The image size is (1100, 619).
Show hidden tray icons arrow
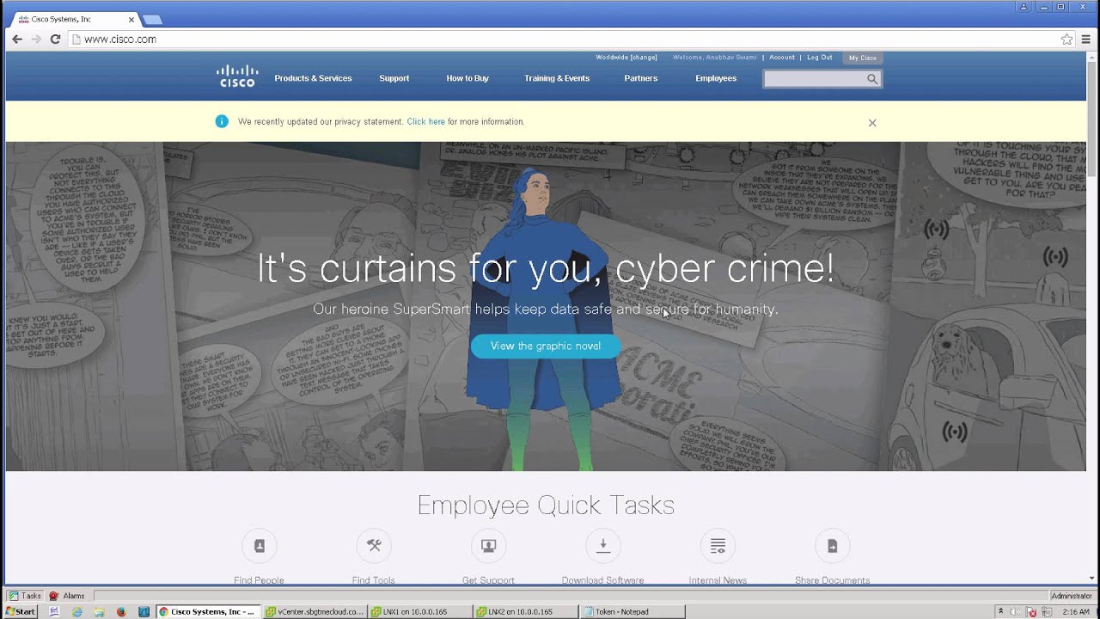click(x=1000, y=612)
